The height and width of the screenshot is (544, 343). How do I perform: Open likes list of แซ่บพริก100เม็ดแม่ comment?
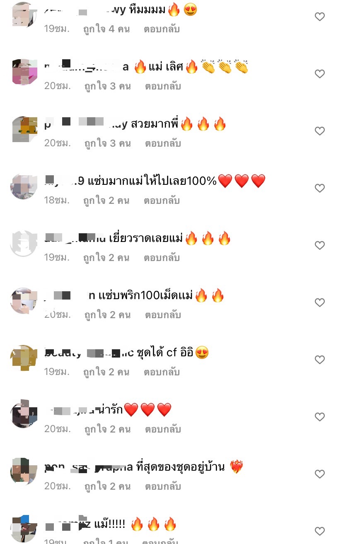[107, 315]
